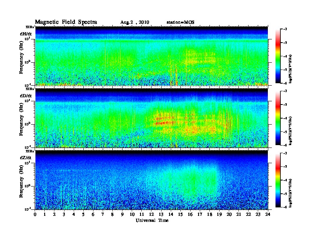Click the '10' tick on Universal Time axis
The image size is (319, 246).
(132, 214)
